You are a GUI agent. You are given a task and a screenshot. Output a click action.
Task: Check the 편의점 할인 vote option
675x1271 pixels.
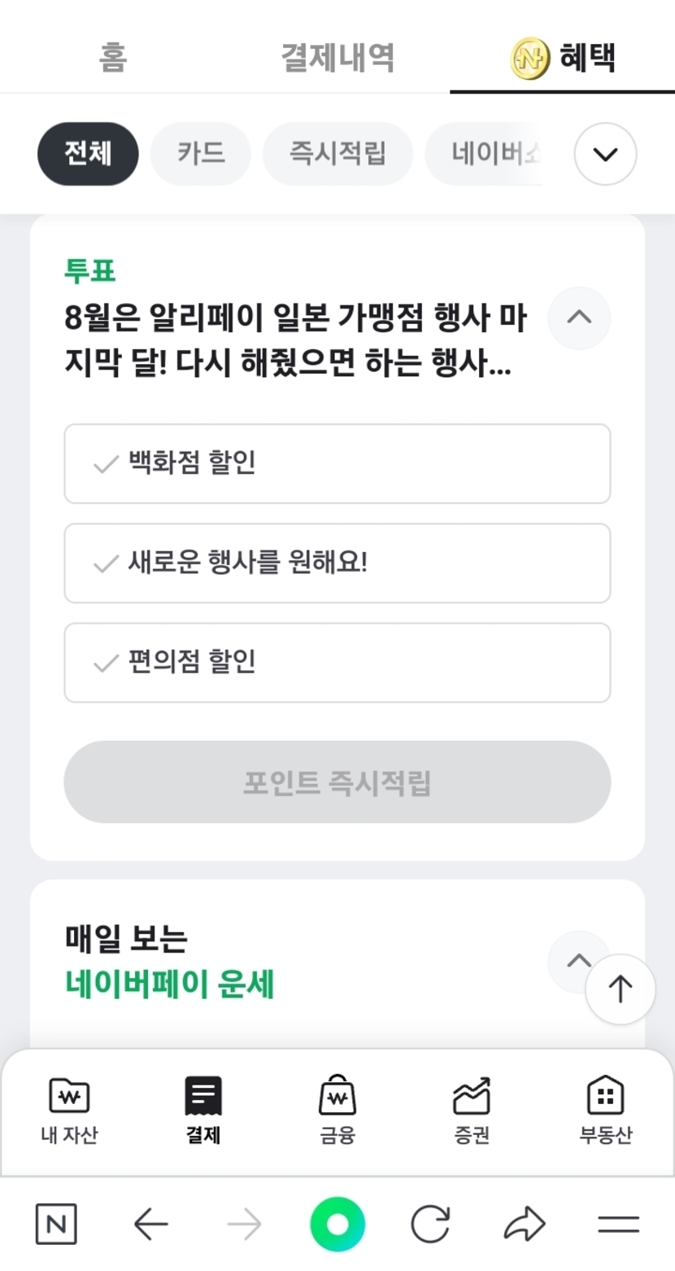point(337,663)
